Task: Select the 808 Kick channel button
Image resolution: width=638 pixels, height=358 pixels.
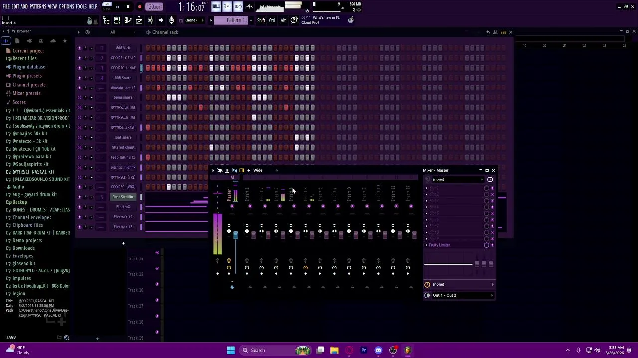Action: (123, 48)
